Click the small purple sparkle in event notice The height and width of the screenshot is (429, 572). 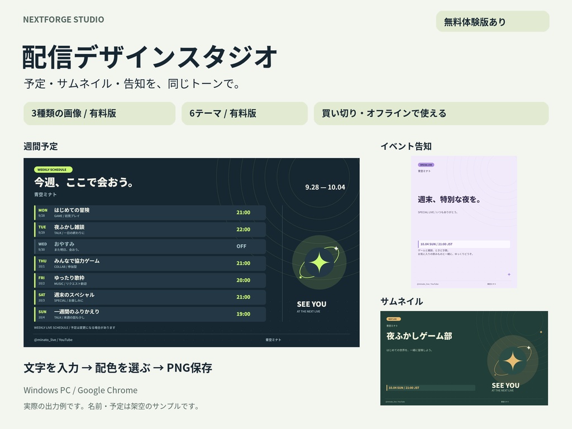pyautogui.click(x=509, y=274)
